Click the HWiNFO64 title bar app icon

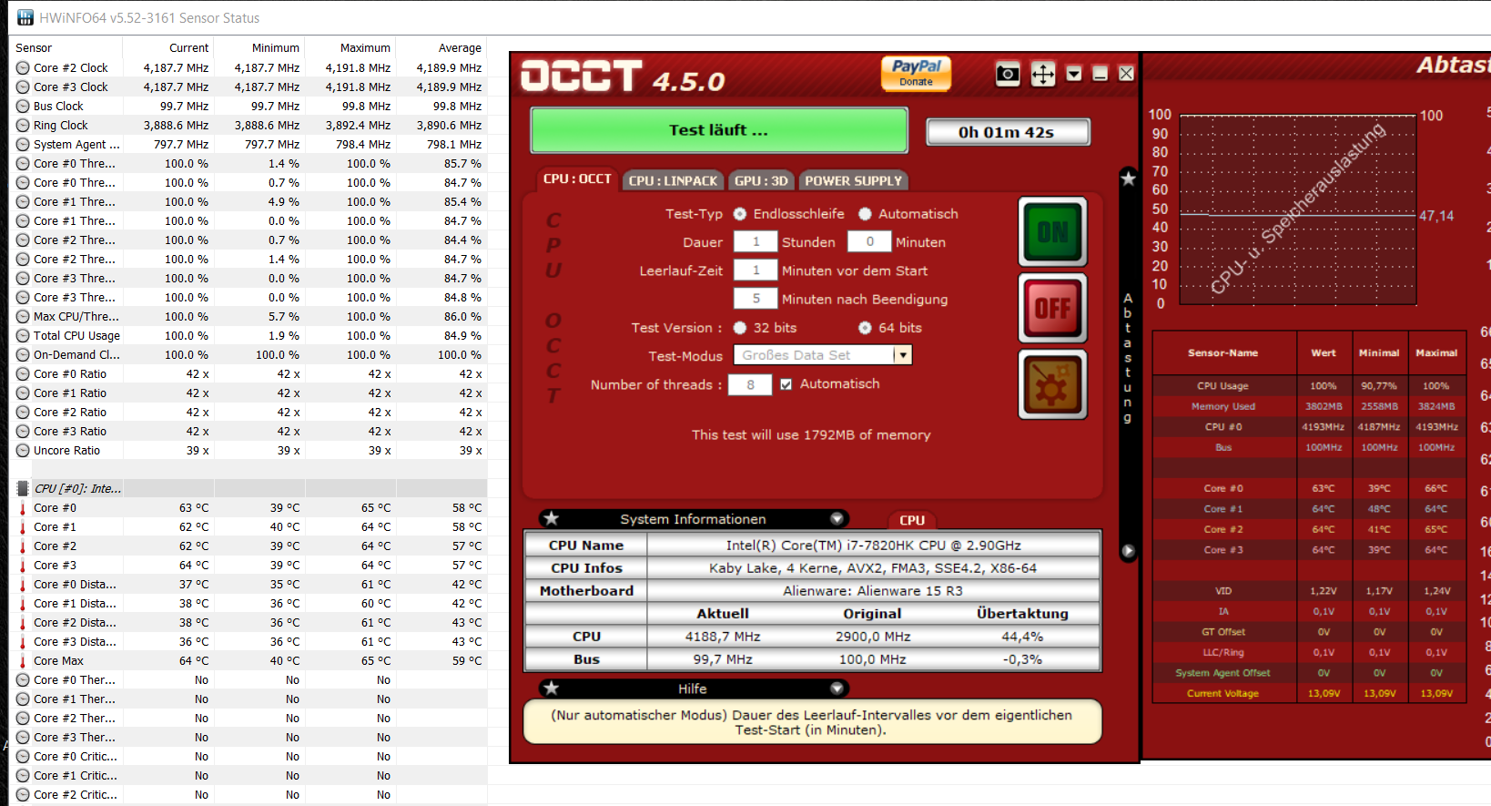(25, 17)
